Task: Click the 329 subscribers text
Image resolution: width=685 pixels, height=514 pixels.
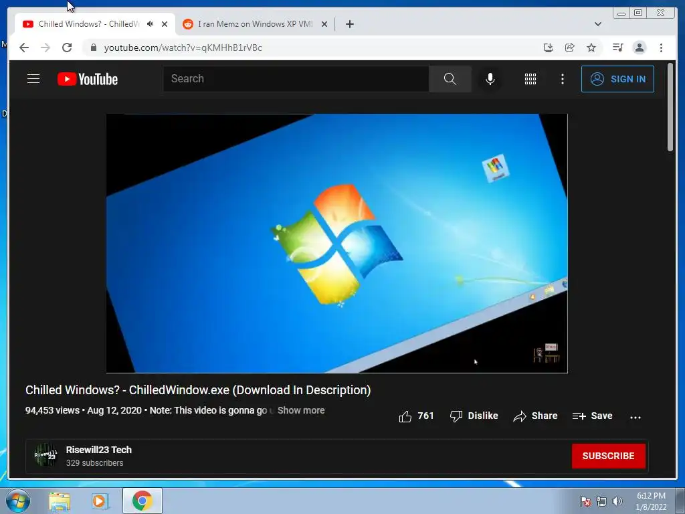Action: click(x=94, y=463)
